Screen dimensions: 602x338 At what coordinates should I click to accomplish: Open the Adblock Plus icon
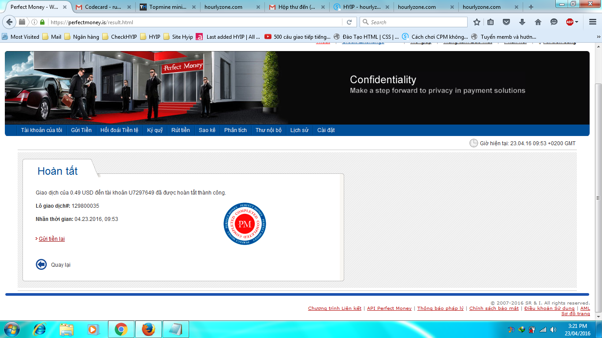pyautogui.click(x=569, y=22)
